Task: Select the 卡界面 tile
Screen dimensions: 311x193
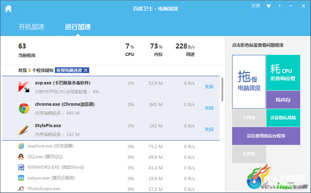Action: coord(249,154)
